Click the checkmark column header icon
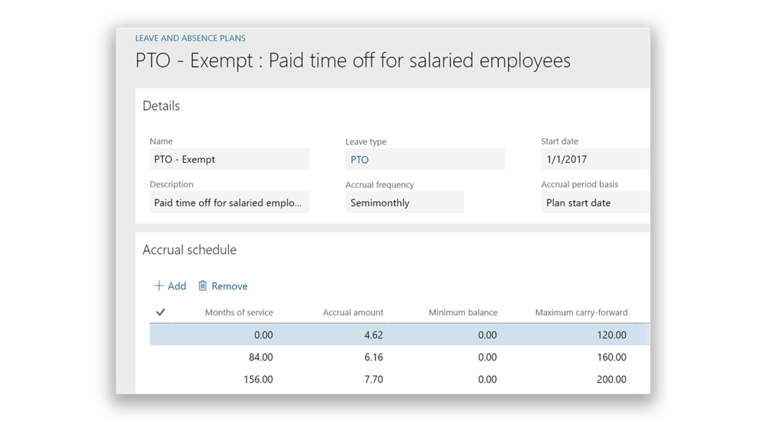This screenshot has height=430, width=765. pos(160,312)
